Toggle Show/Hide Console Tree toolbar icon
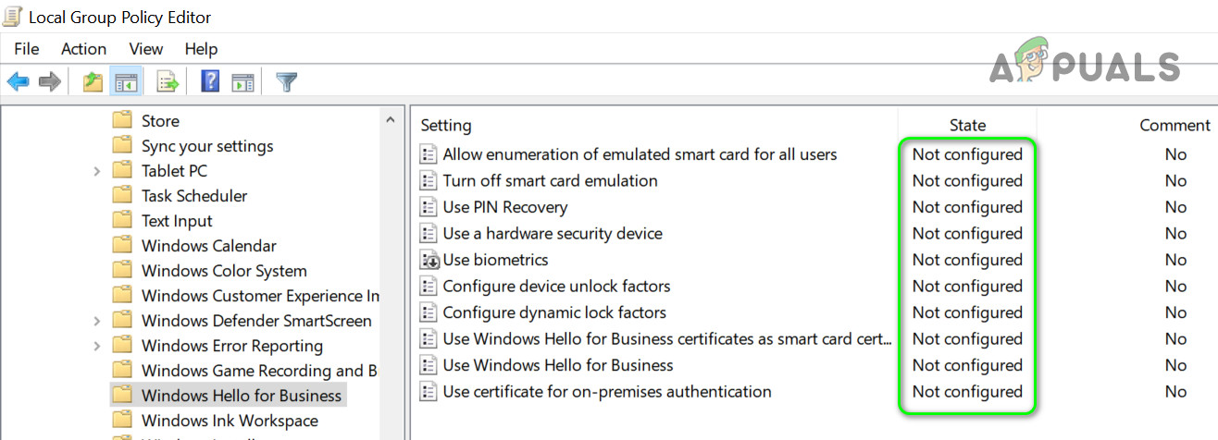 click(124, 82)
